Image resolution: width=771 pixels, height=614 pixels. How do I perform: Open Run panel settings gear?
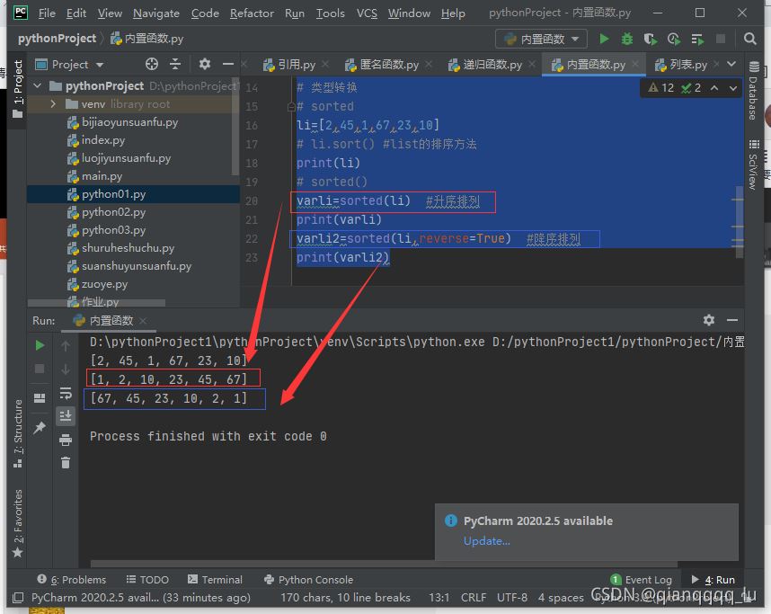(x=709, y=320)
